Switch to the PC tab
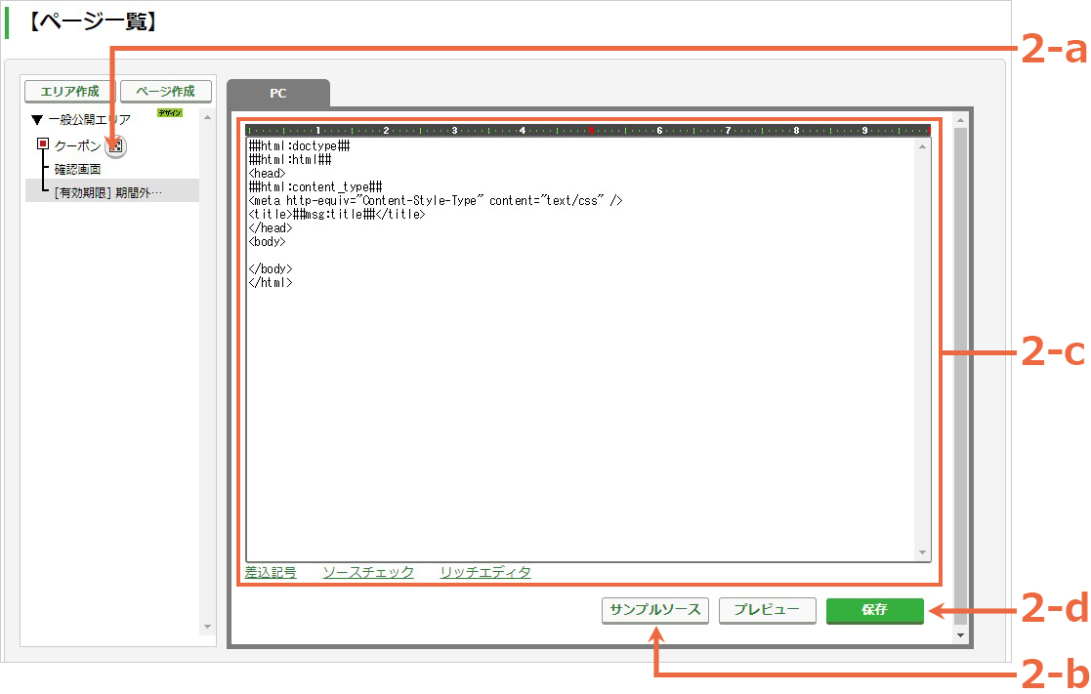 (x=278, y=93)
